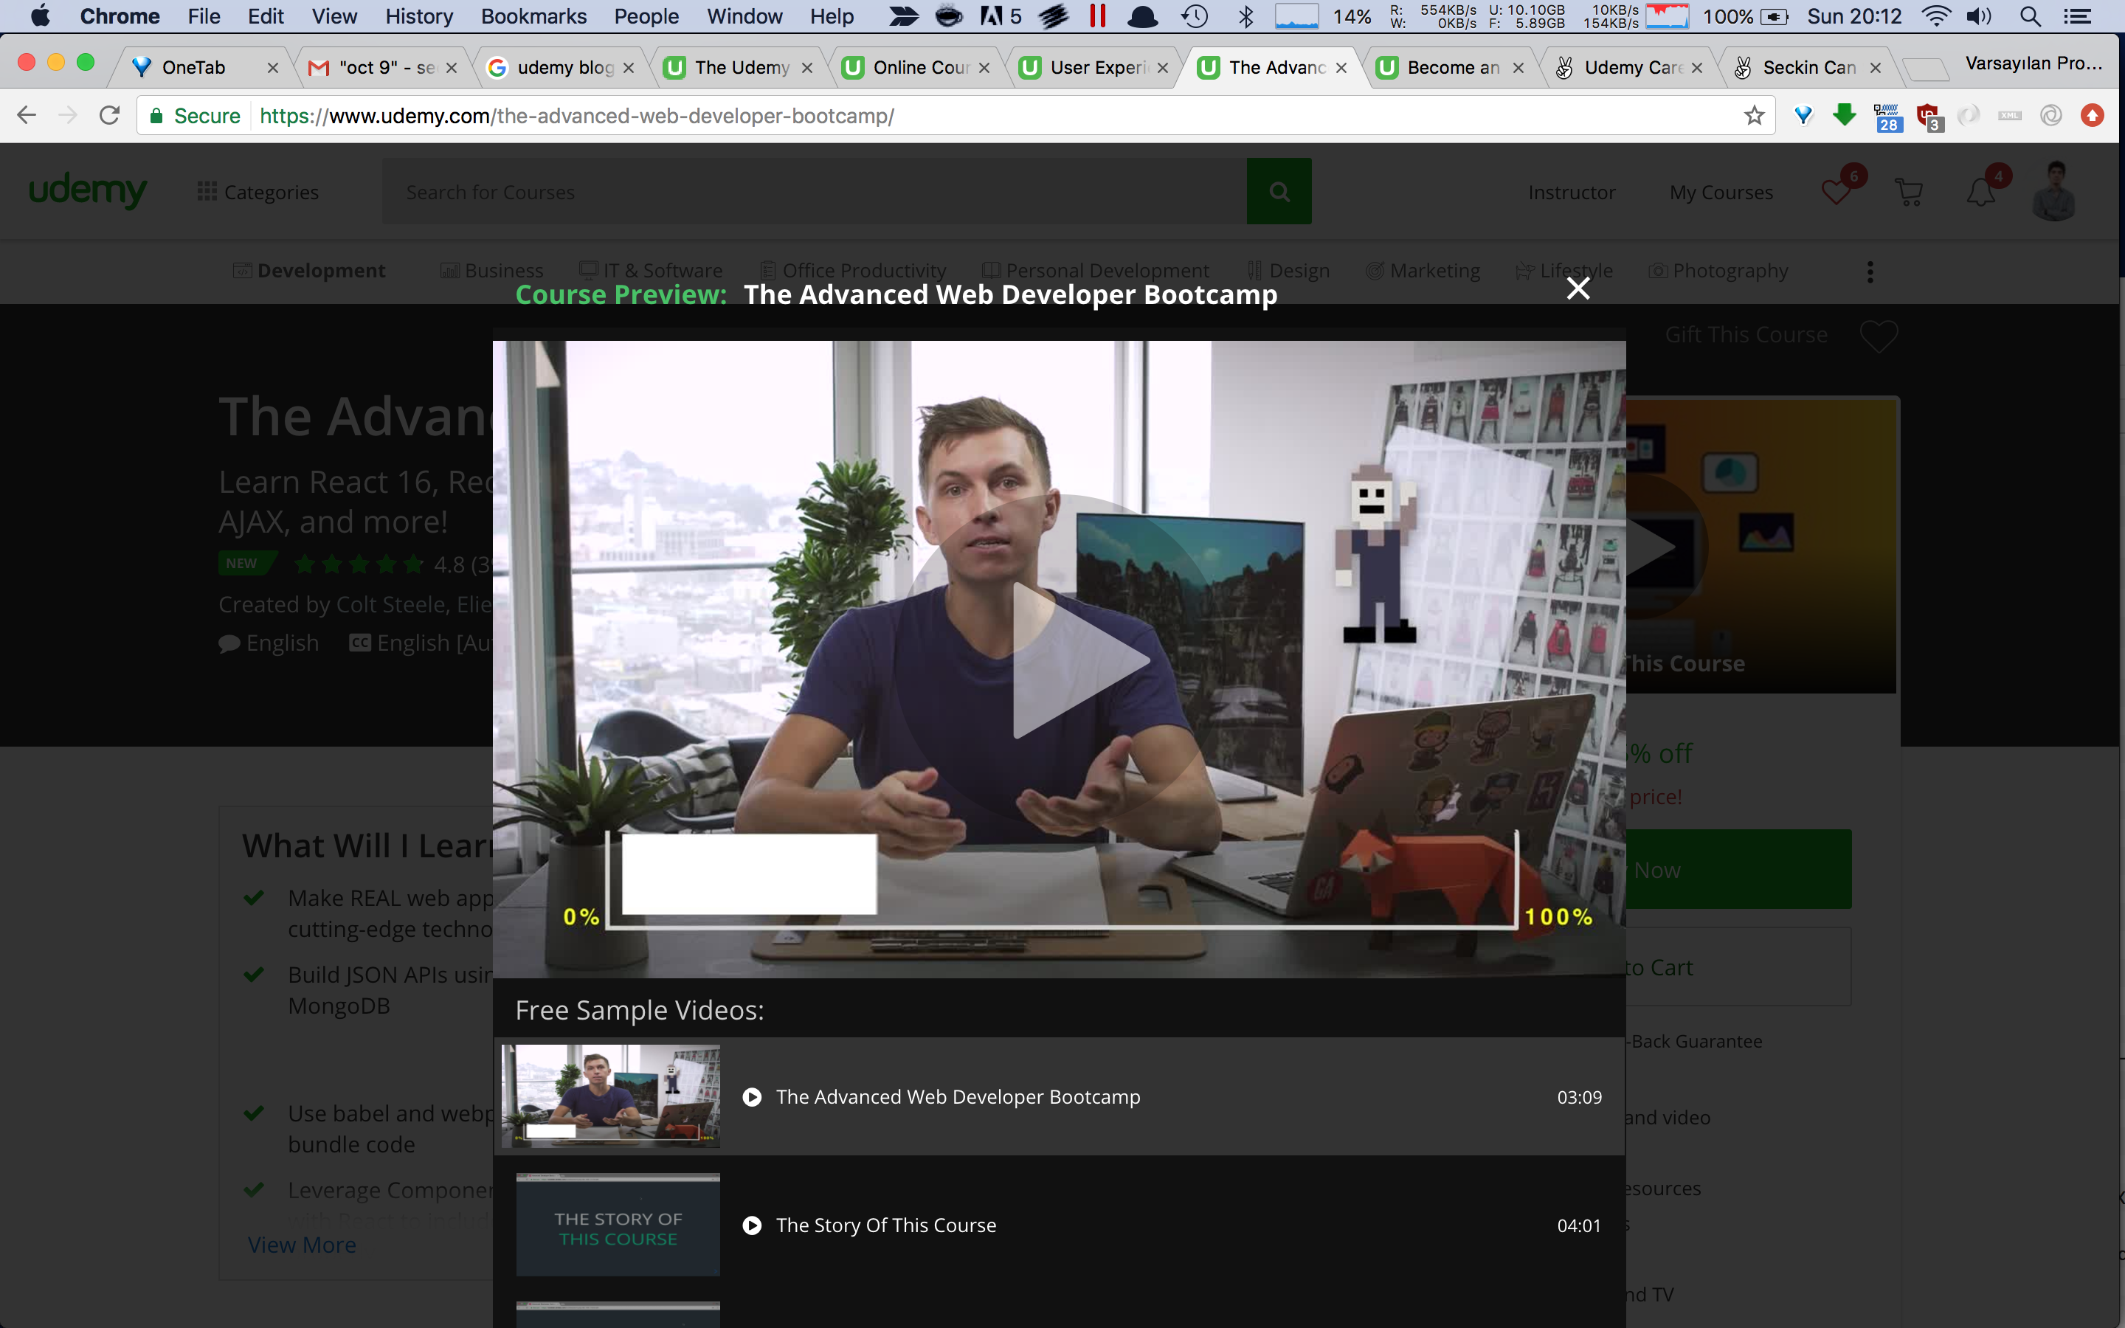The width and height of the screenshot is (2125, 1328).
Task: Click the user profile avatar
Action: pos(2054,192)
